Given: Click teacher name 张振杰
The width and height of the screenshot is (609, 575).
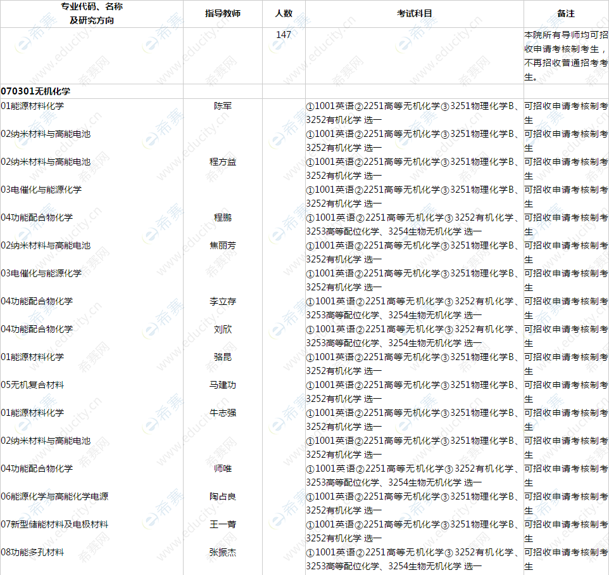Looking at the screenshot, I should pos(223,552).
